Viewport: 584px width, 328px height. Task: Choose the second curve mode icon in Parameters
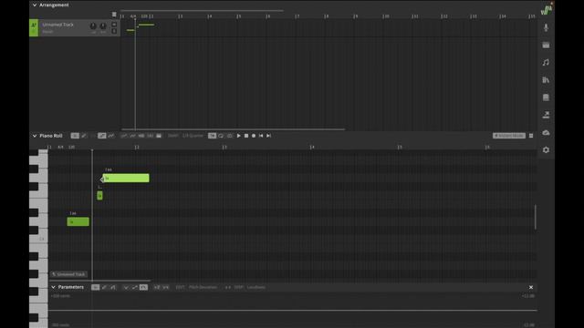pyautogui.click(x=134, y=287)
